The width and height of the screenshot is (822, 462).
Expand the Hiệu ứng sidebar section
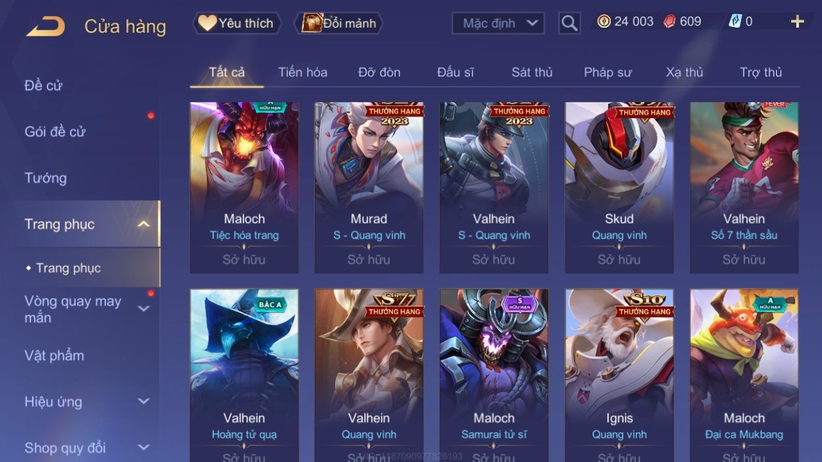pos(144,402)
